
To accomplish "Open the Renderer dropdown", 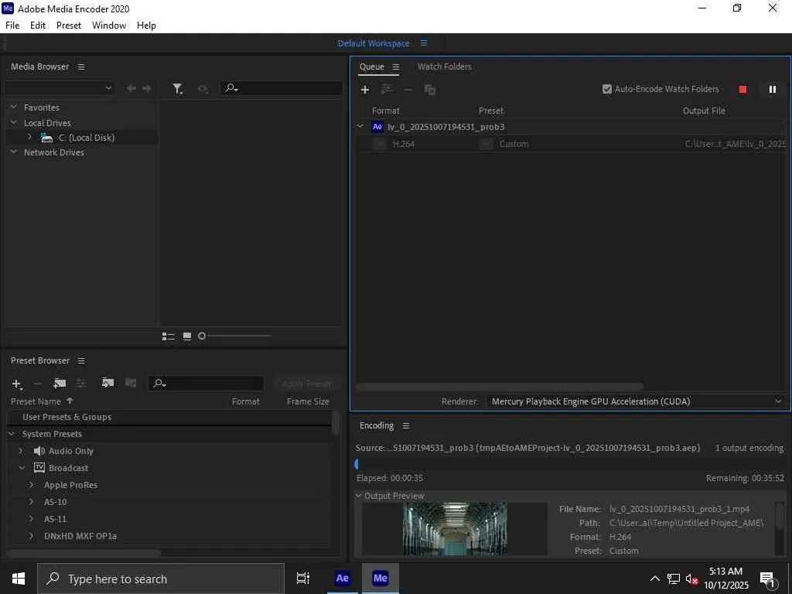I will click(634, 401).
